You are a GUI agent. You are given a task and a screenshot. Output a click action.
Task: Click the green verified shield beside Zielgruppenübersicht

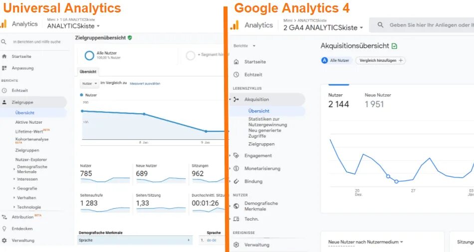(x=130, y=38)
